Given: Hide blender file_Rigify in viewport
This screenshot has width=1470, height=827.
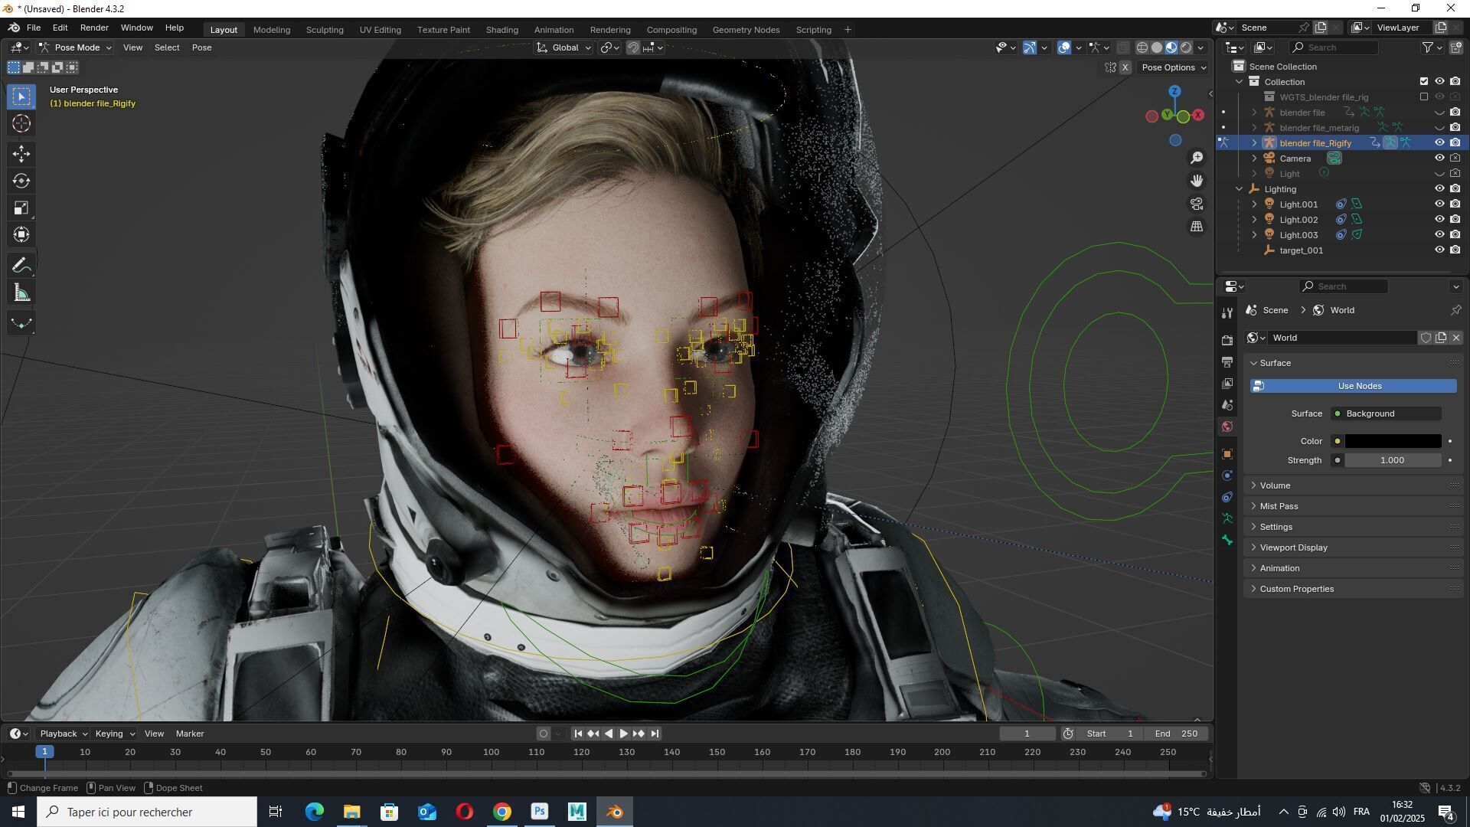Looking at the screenshot, I should 1439,143.
